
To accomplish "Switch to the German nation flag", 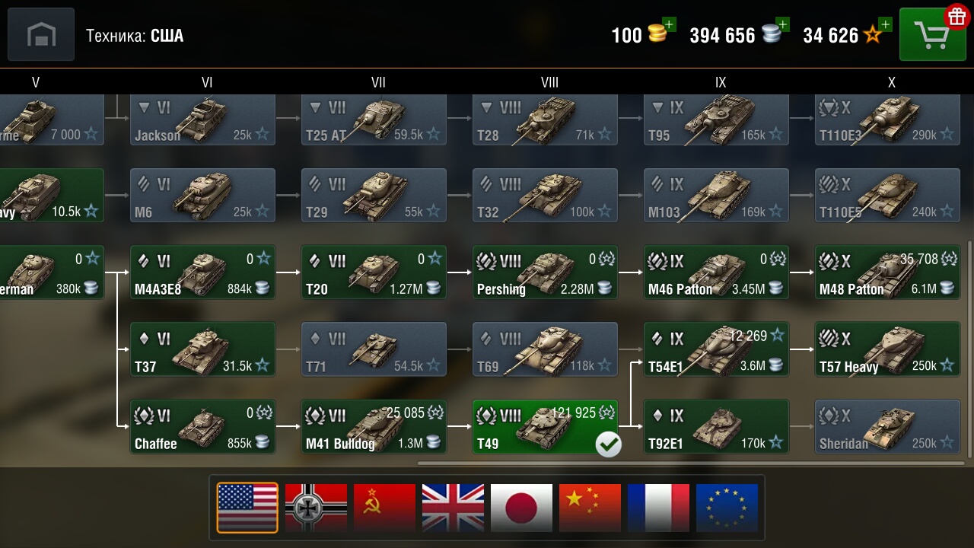I will pyautogui.click(x=316, y=508).
